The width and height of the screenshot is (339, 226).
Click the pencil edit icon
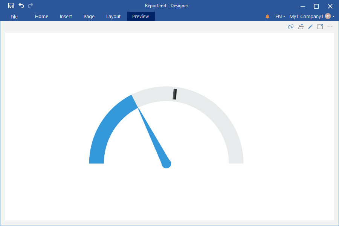point(310,27)
